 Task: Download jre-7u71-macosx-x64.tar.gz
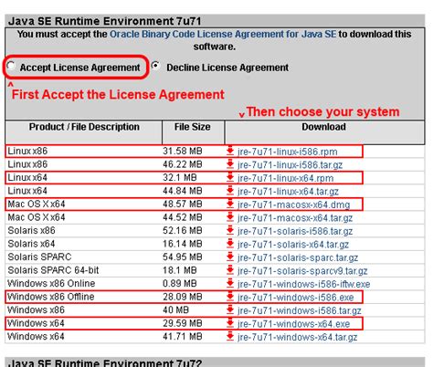(295, 218)
